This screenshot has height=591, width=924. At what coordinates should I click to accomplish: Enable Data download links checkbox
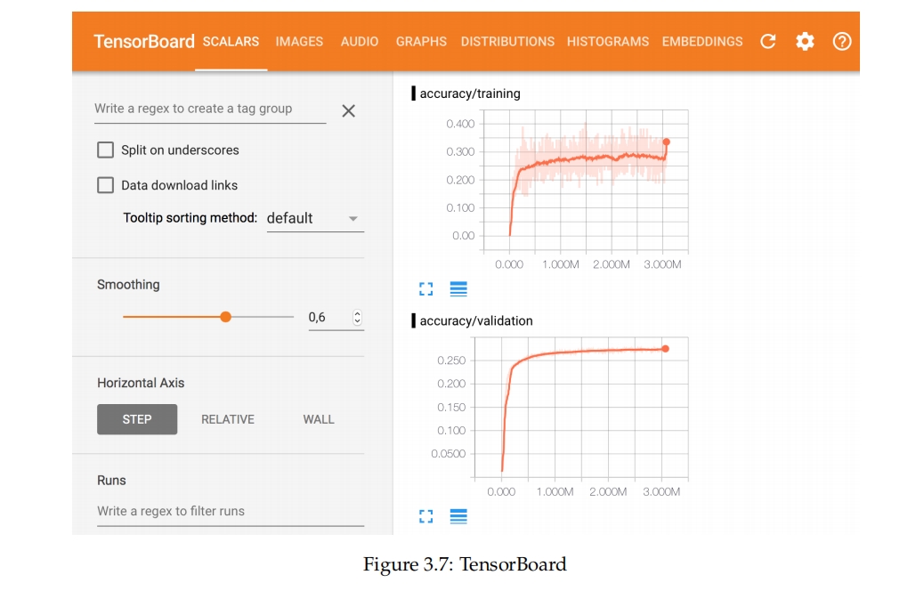click(x=105, y=185)
